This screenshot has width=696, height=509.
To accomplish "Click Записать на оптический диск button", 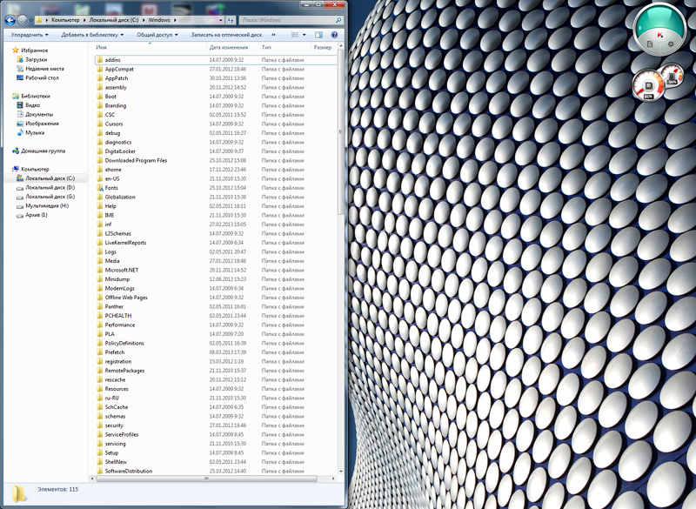I will pyautogui.click(x=226, y=35).
